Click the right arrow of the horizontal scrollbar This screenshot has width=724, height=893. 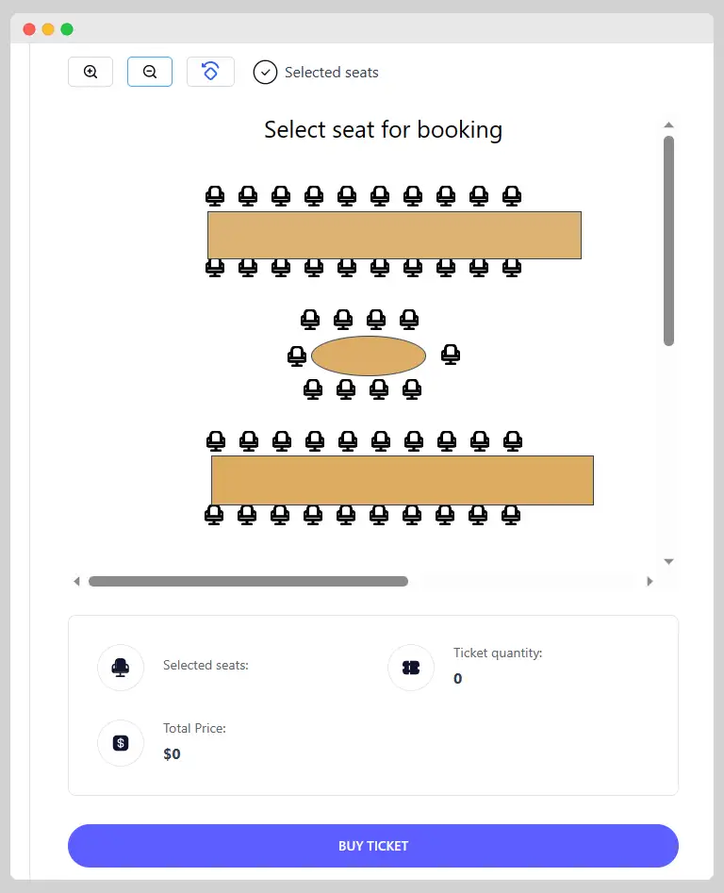(650, 581)
